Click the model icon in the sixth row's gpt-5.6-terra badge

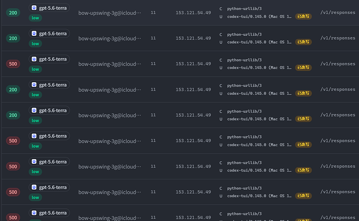34,136
